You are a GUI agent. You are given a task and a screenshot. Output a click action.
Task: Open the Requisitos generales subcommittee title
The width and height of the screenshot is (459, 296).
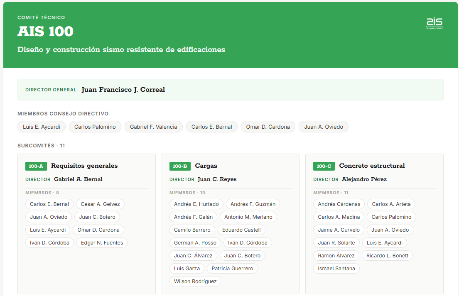click(x=84, y=166)
